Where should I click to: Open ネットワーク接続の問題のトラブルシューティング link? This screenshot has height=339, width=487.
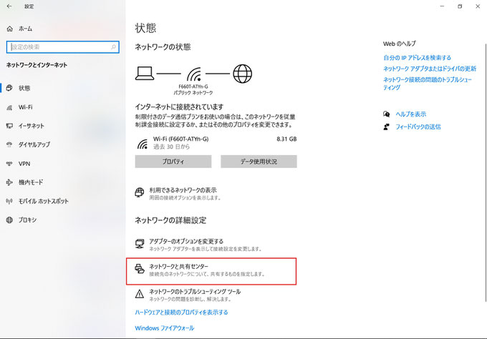pos(428,84)
